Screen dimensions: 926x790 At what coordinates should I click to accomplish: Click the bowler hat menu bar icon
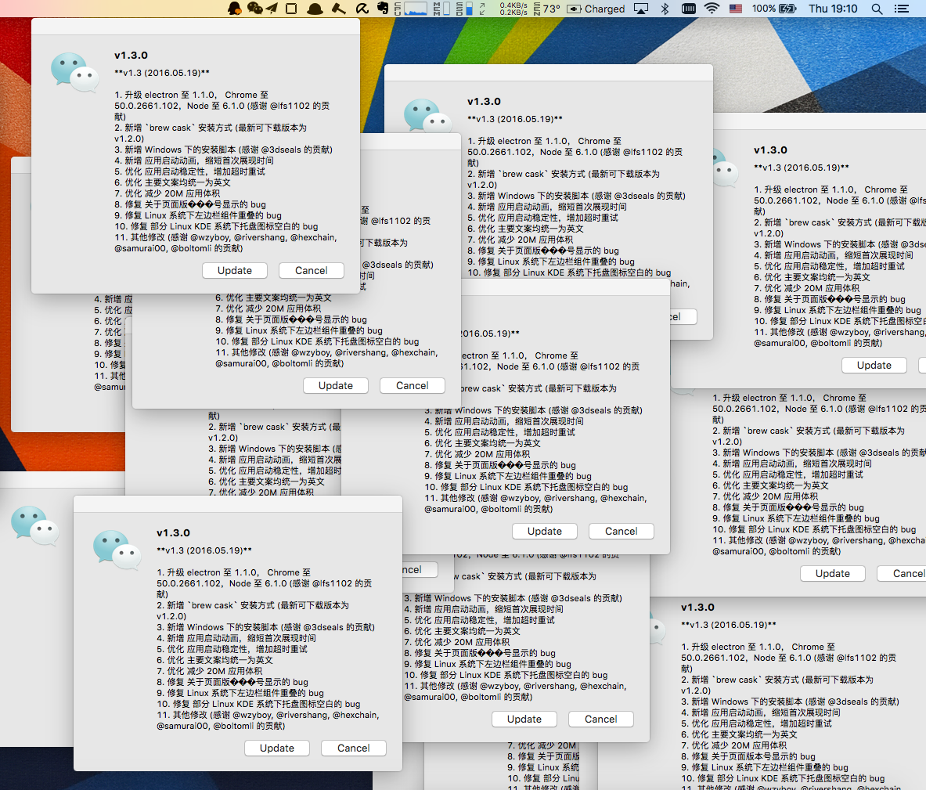(x=315, y=9)
